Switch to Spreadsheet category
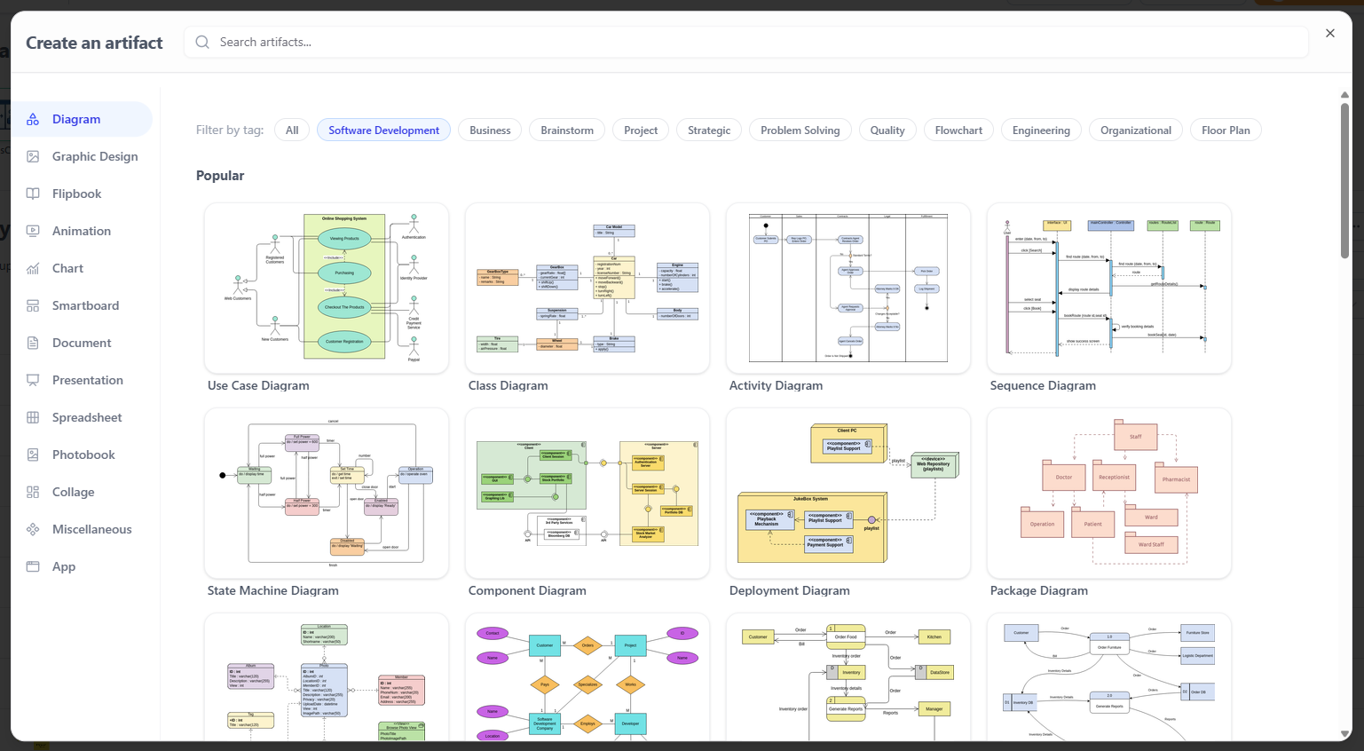The height and width of the screenshot is (751, 1364). coord(83,417)
